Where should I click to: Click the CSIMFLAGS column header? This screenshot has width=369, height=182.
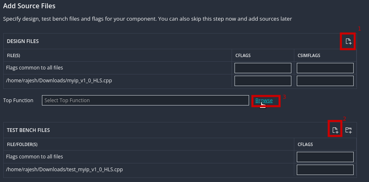pyautogui.click(x=310, y=55)
